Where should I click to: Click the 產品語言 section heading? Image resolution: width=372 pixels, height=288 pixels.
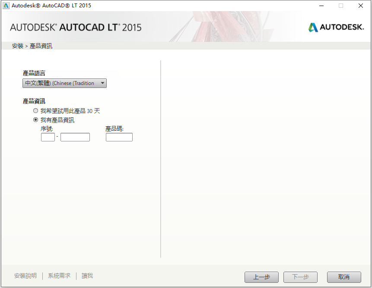[x=34, y=73]
